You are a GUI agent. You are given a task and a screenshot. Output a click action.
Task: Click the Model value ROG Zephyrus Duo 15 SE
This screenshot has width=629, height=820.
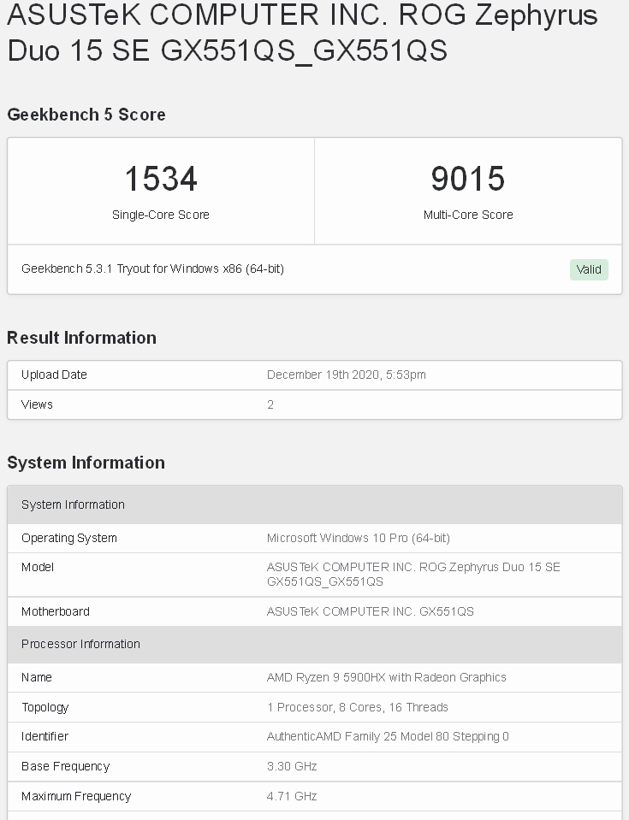(413, 575)
